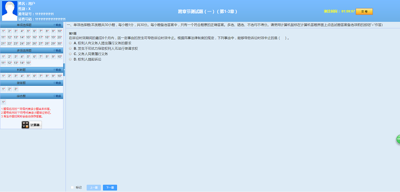The width and height of the screenshot is (400, 192).
Task: Collapse 判断题 section with 收起
Action: (57, 70)
